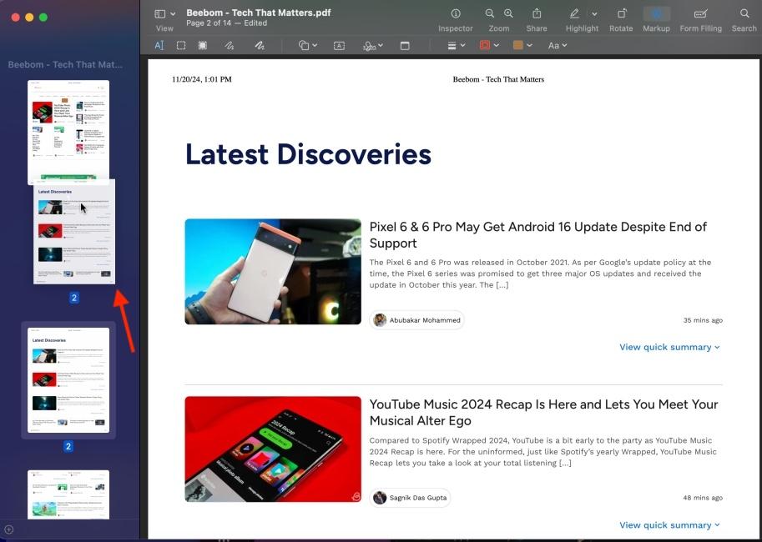Screen dimensions: 762x542
Task: Expand the View options chevron
Action: [173, 14]
